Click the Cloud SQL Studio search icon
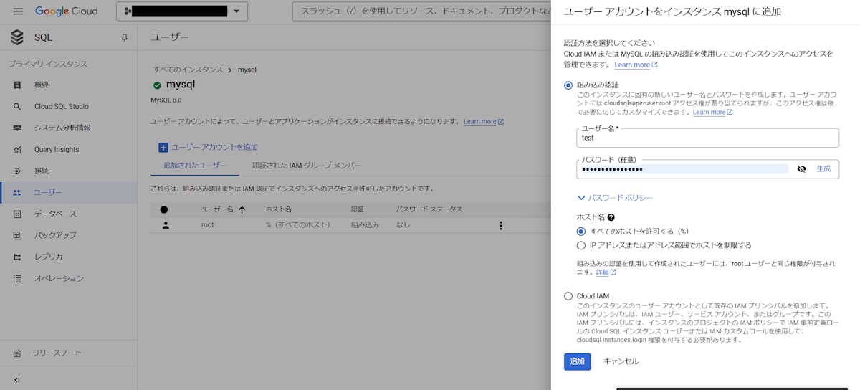The image size is (860, 390). [x=17, y=106]
